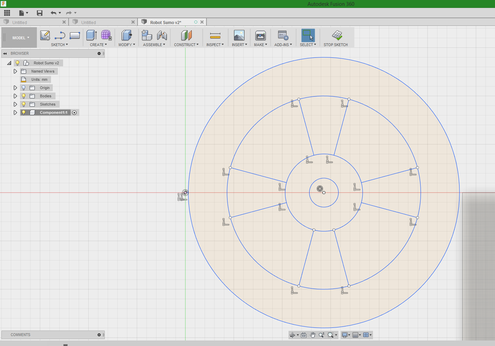Show the Origin folder via its lightbulb
This screenshot has height=346, width=495.
[23, 88]
